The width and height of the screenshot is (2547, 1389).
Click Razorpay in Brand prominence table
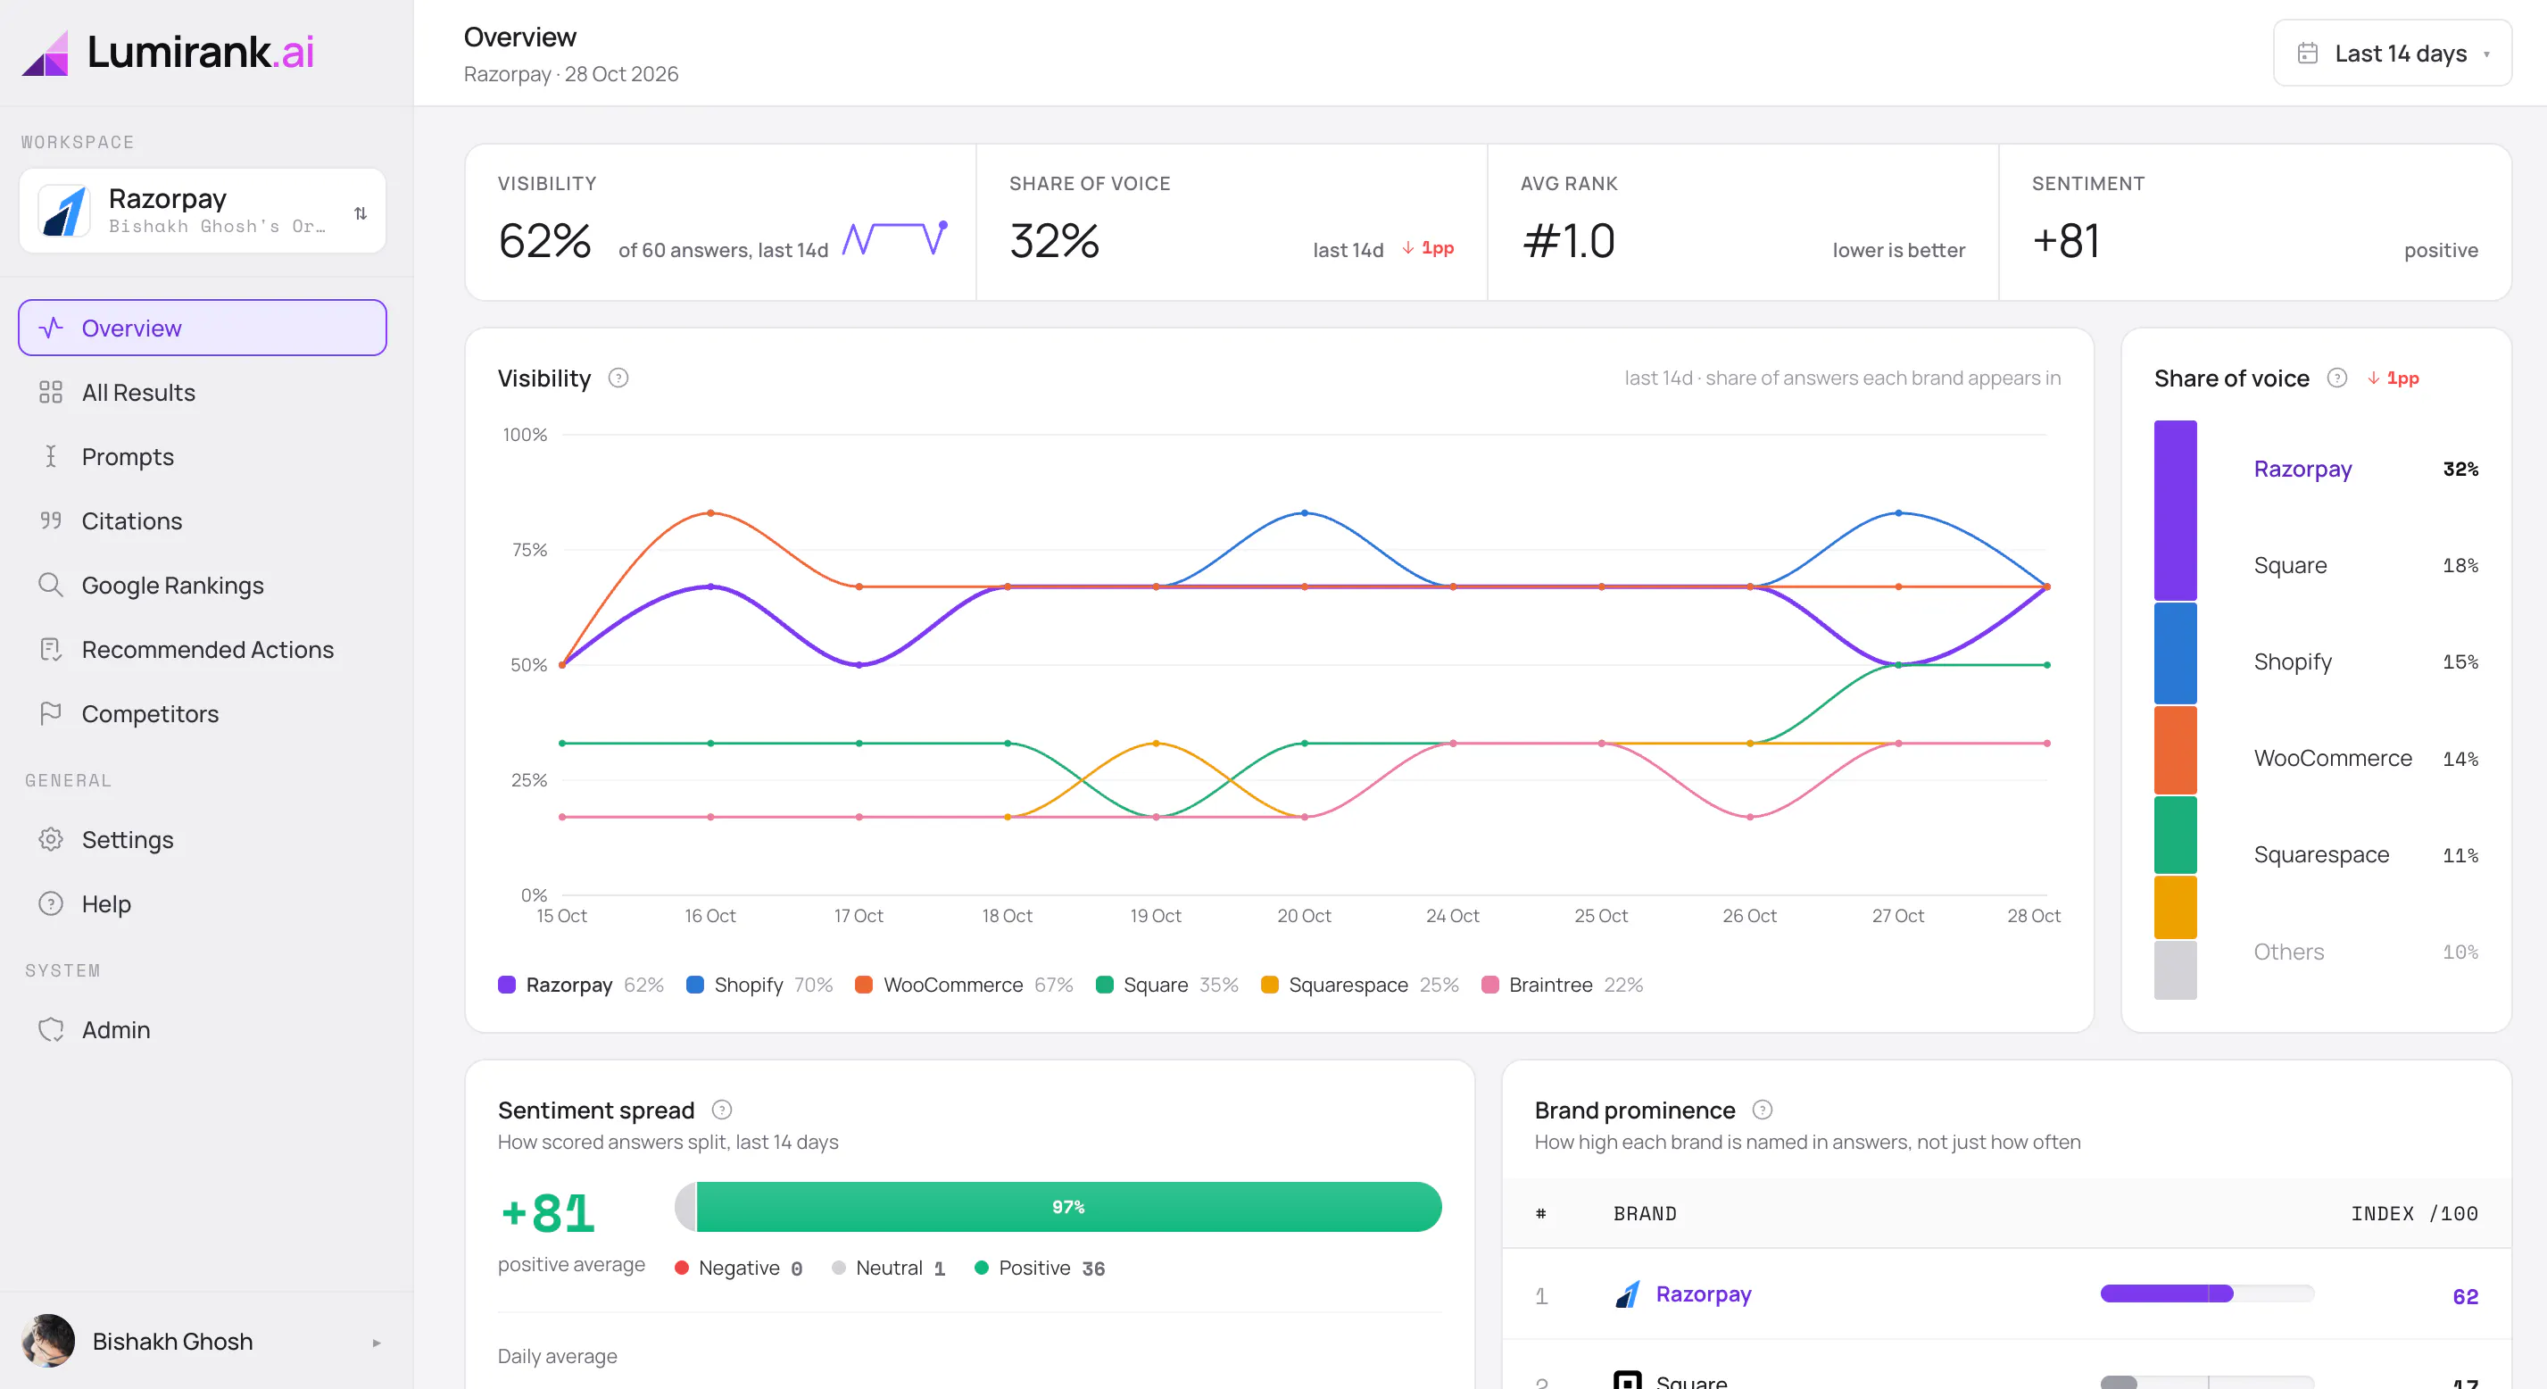(x=1703, y=1294)
